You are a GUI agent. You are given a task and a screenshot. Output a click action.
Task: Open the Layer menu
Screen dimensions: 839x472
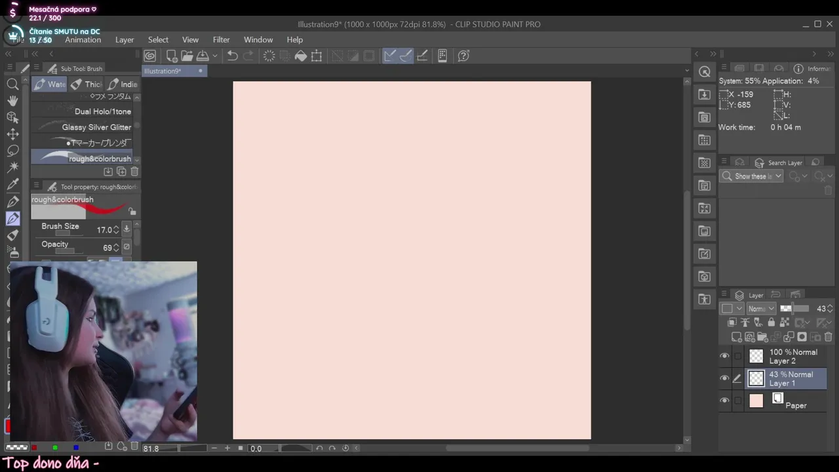click(x=125, y=40)
